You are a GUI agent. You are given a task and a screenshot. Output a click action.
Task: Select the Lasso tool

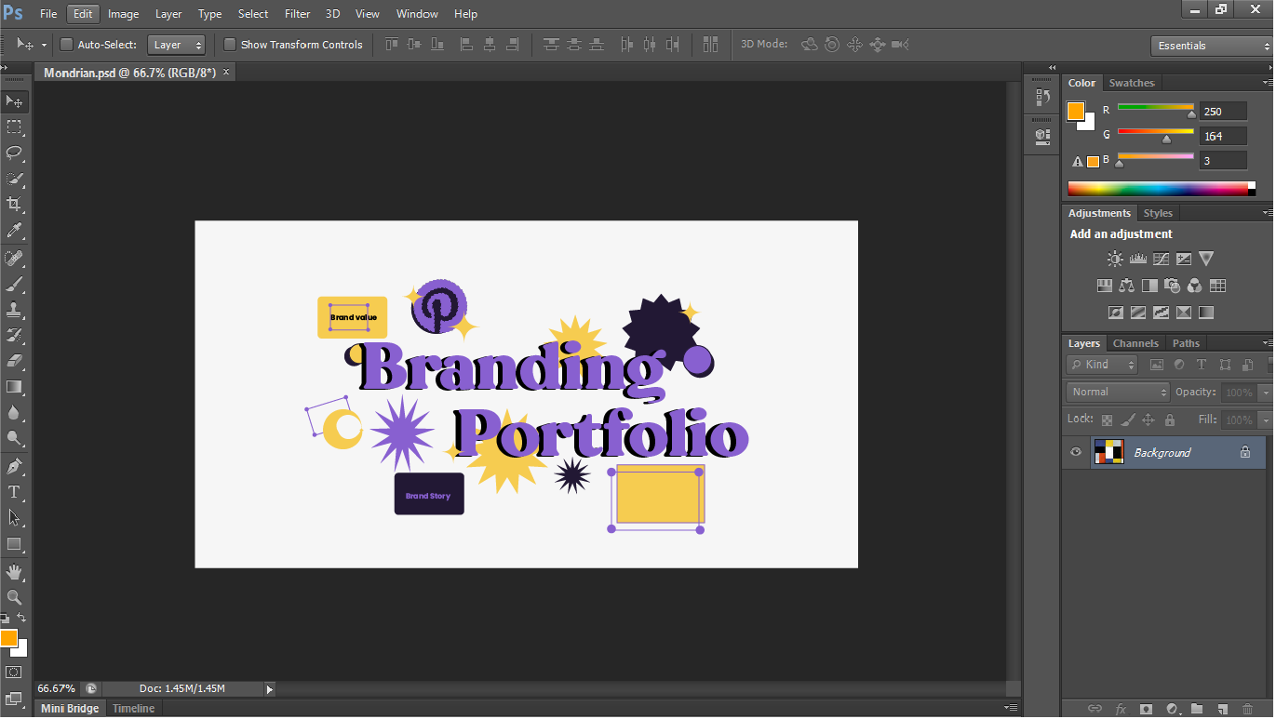[14, 153]
